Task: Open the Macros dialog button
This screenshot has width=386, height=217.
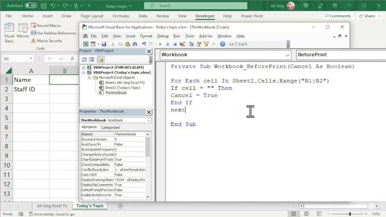Action: (23, 31)
